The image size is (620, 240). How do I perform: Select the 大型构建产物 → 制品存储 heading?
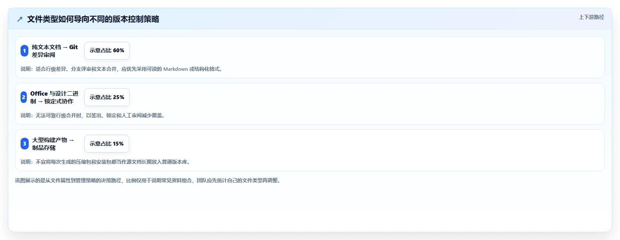tap(53, 144)
